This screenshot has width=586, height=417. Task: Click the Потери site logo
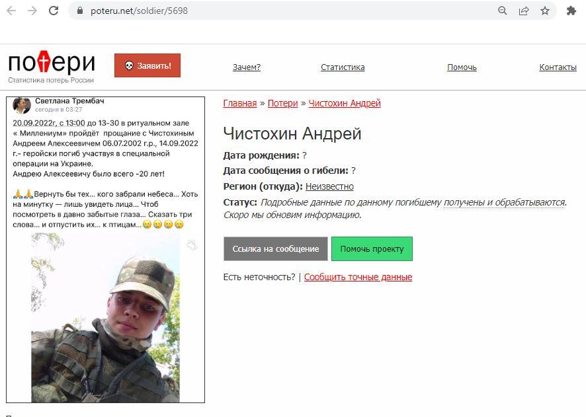tap(52, 67)
